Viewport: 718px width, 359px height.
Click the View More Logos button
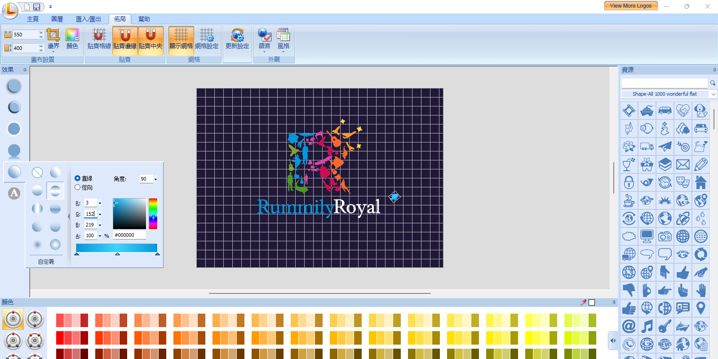click(630, 6)
